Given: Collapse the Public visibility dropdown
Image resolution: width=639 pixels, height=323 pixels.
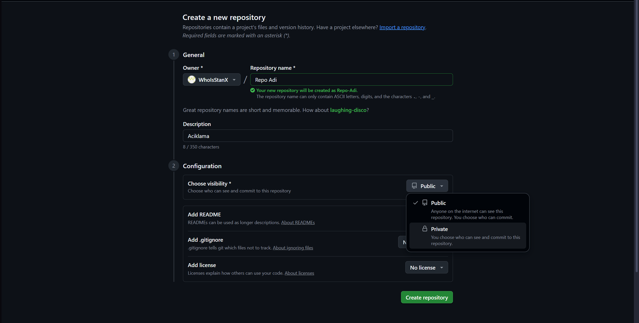Looking at the screenshot, I should tap(427, 186).
